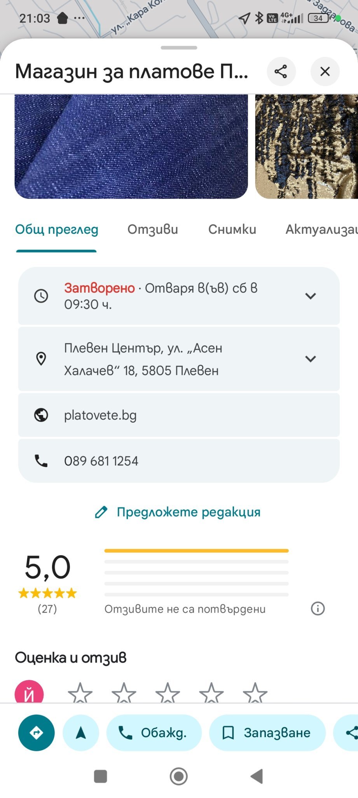The width and height of the screenshot is (358, 798).
Task: Open the blue denim fabric photo
Action: point(131,146)
